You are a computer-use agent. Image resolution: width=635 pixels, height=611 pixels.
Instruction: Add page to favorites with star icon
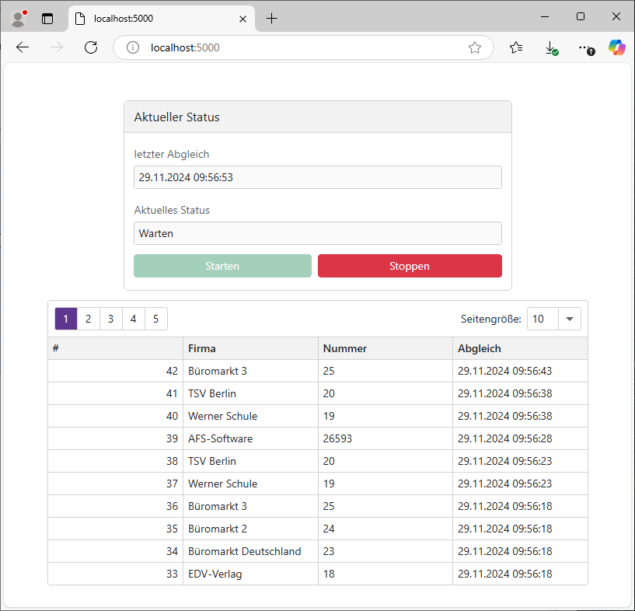click(x=475, y=47)
